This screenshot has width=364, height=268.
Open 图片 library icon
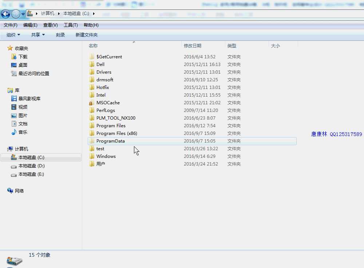(14, 115)
